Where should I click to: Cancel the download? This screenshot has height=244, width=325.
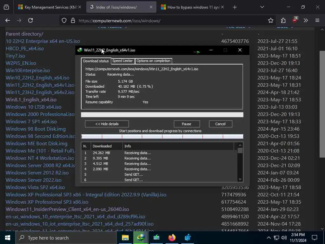(x=221, y=124)
